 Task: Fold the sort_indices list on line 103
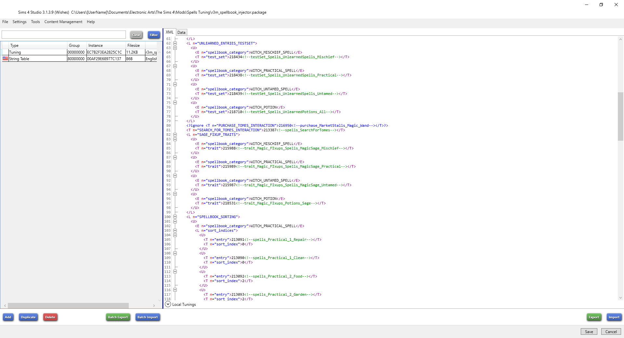point(175,230)
